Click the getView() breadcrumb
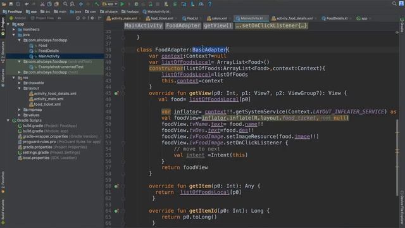This screenshot has width=405, height=228. pos(218,26)
